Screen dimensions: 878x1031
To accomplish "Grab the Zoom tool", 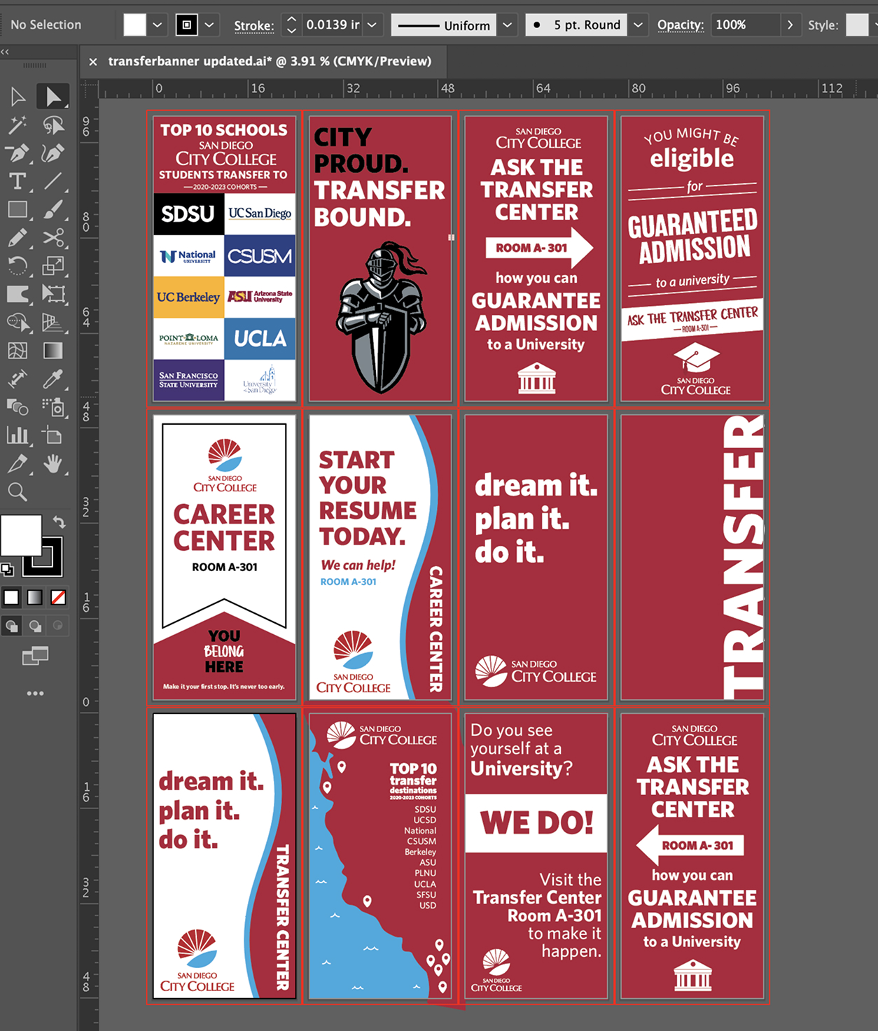I will coord(18,493).
